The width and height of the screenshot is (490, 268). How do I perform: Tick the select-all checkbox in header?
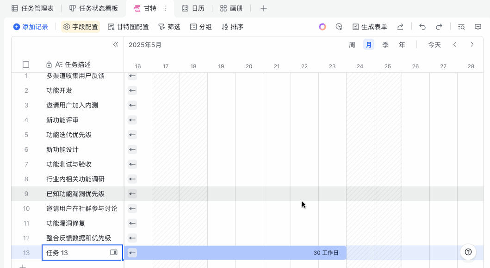26,65
